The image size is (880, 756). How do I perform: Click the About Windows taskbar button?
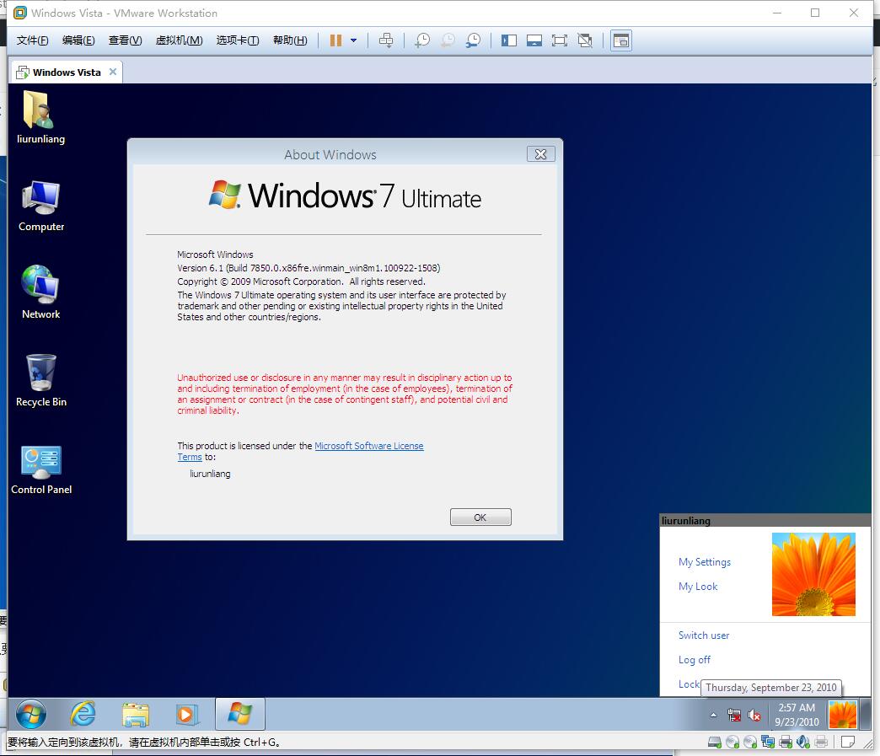pyautogui.click(x=239, y=714)
